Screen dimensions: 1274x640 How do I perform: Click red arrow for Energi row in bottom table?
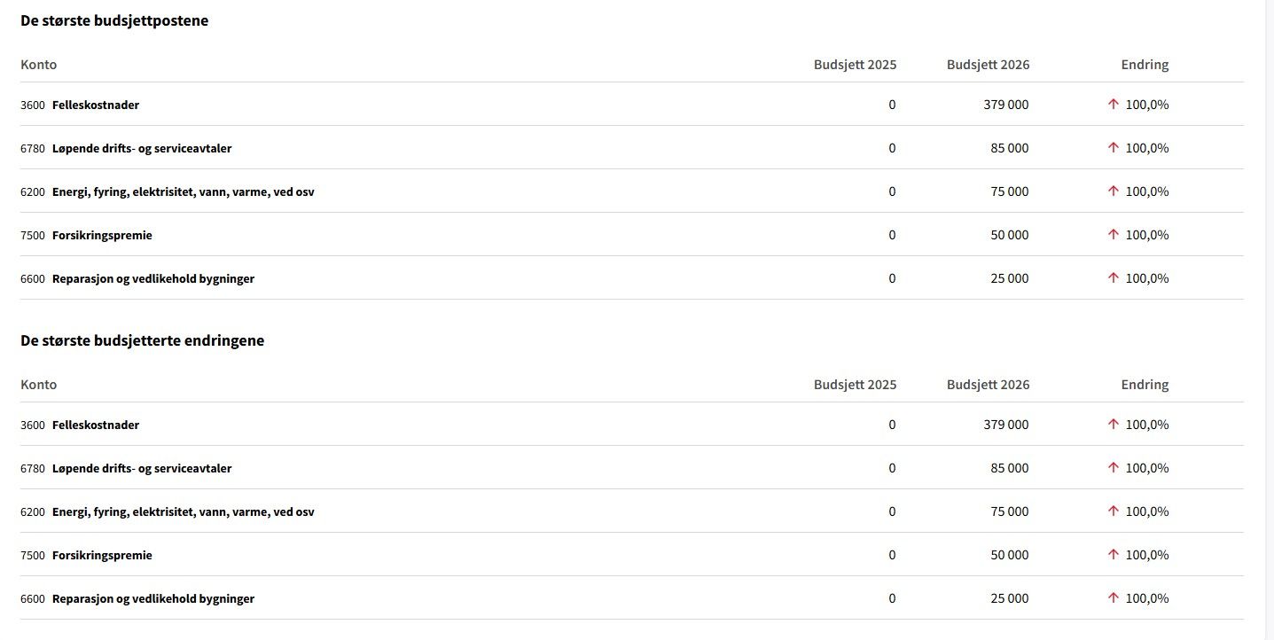[x=1114, y=511]
